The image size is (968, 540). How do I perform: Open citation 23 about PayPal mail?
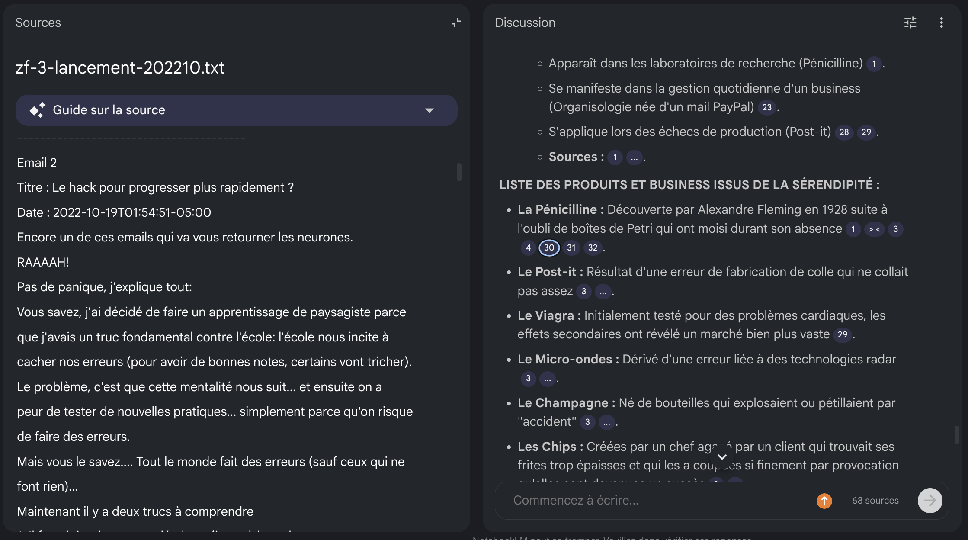click(x=767, y=107)
